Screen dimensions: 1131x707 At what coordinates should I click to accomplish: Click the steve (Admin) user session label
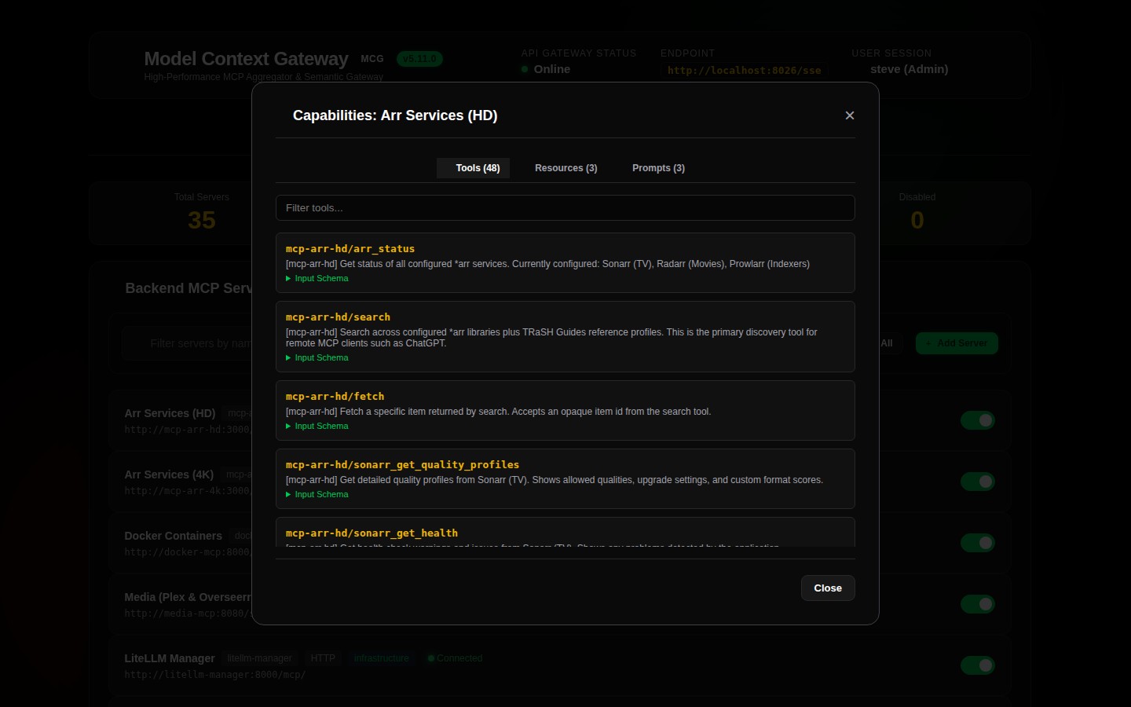[910, 69]
